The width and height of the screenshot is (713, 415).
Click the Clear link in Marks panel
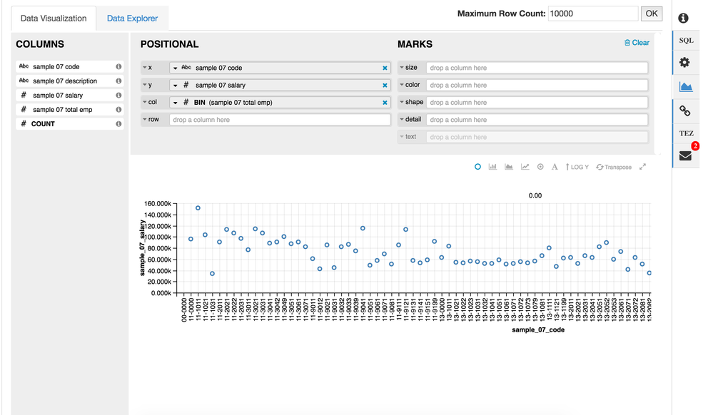click(x=637, y=43)
